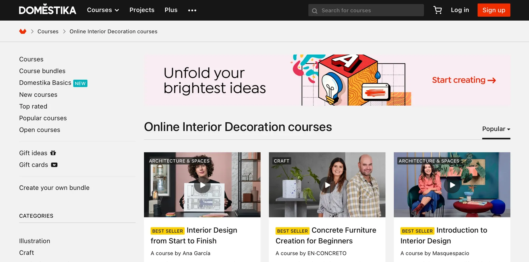Click Start creating in the banner
This screenshot has width=529, height=262.
point(464,80)
